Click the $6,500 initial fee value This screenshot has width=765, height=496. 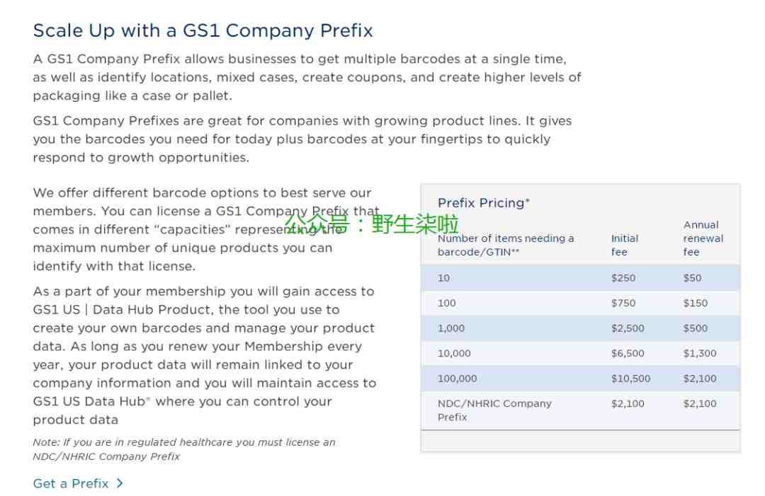628,353
